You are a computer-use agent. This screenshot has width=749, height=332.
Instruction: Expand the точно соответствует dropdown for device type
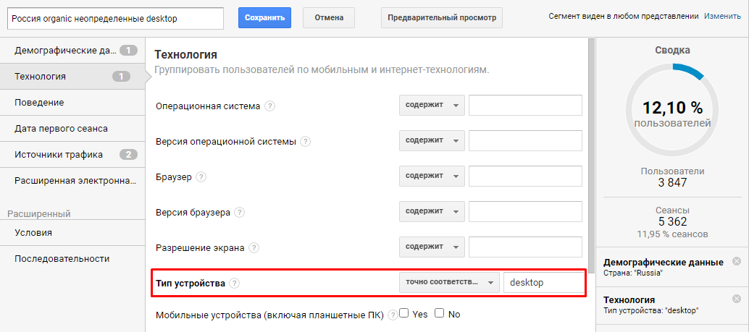click(450, 282)
